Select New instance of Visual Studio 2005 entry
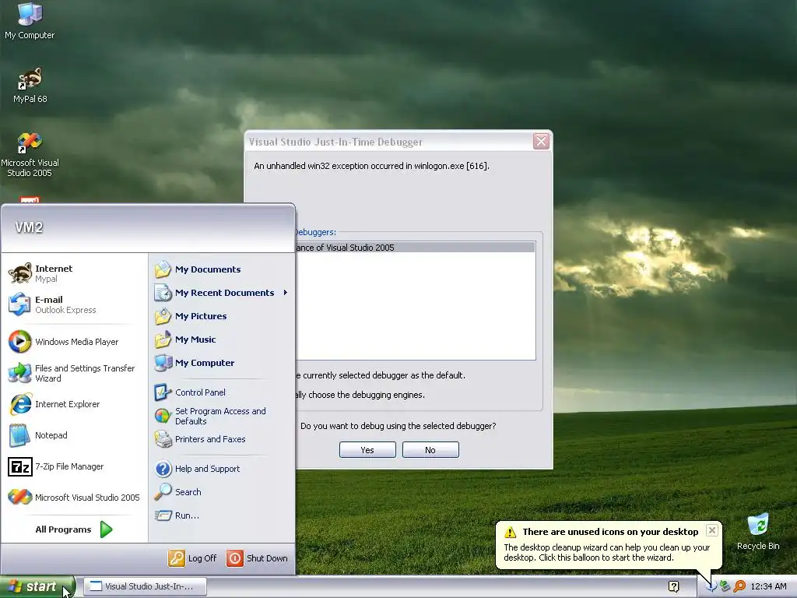Screen dimensions: 797x598 (414, 248)
